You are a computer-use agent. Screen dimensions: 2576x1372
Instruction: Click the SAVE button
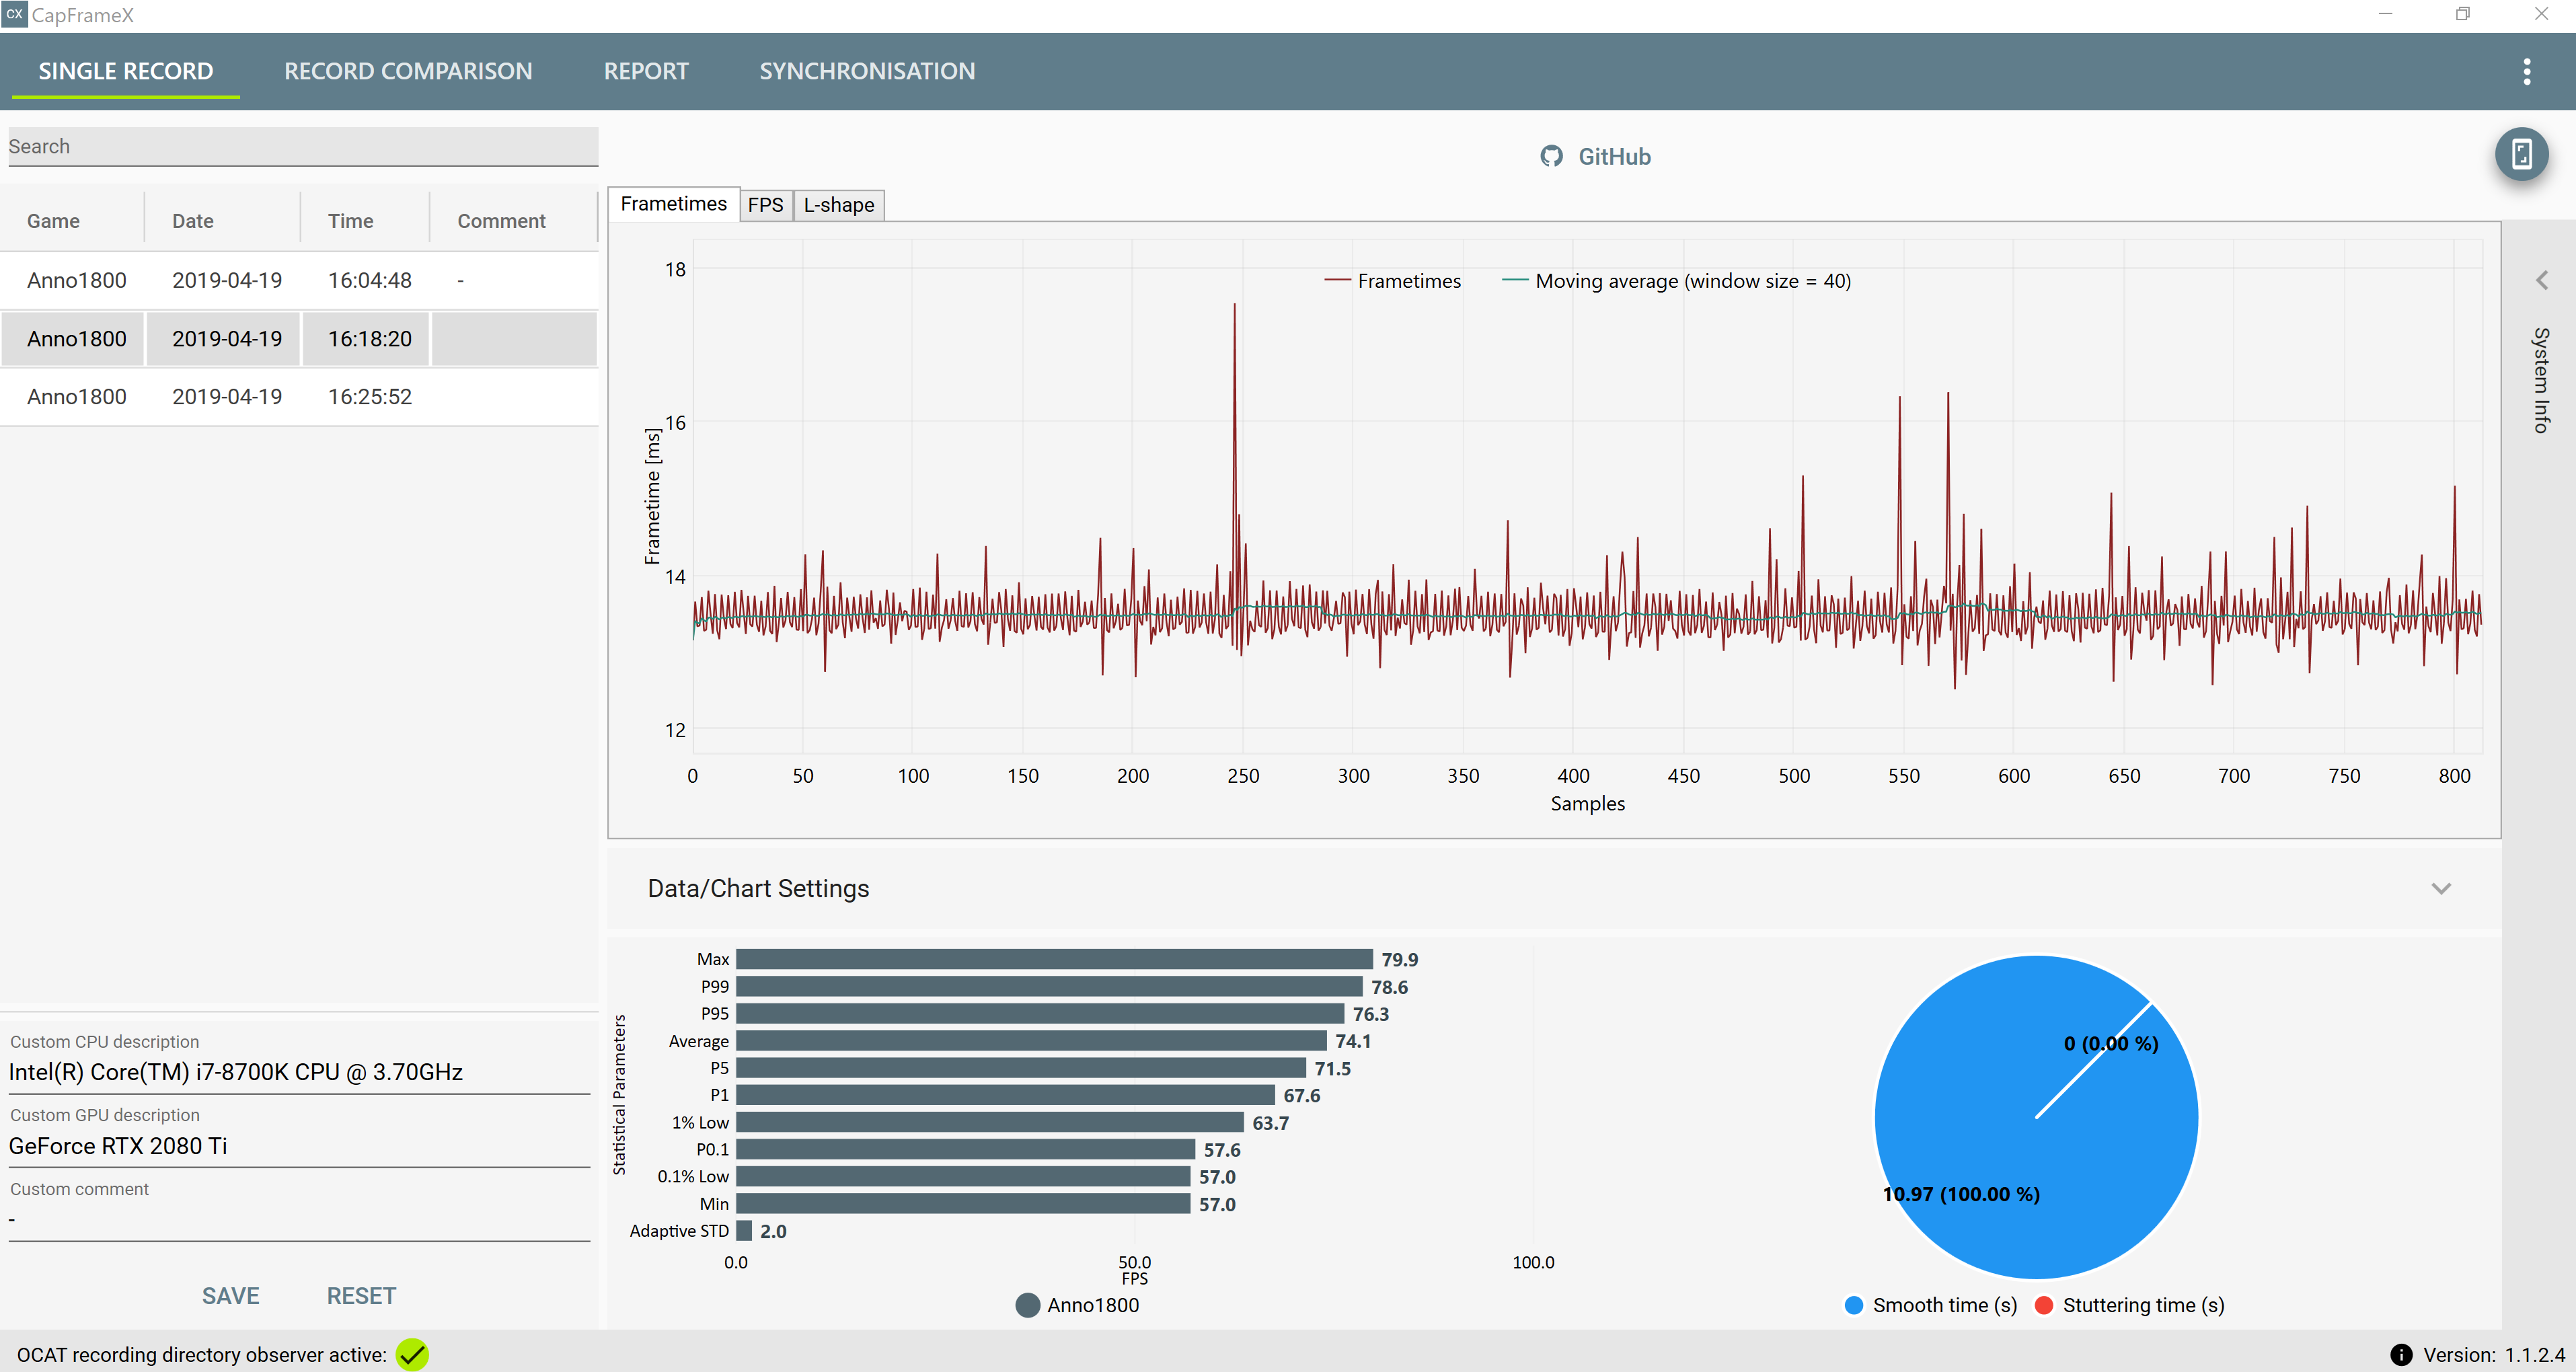tap(230, 1295)
